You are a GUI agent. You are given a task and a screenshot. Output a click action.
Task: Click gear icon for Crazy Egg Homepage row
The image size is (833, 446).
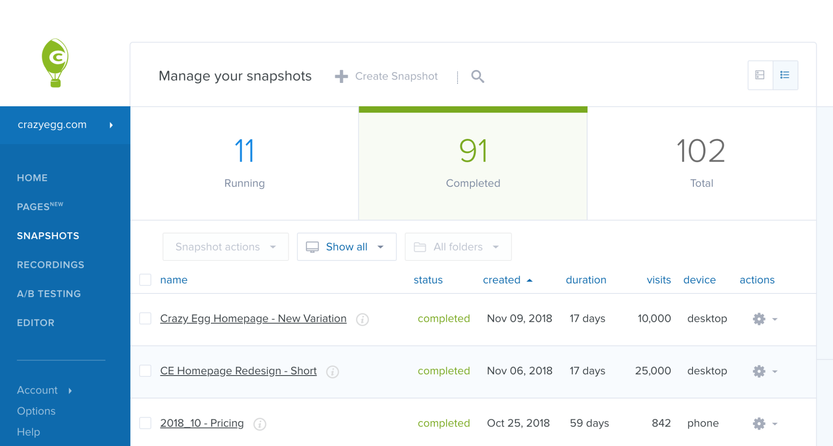click(x=759, y=319)
